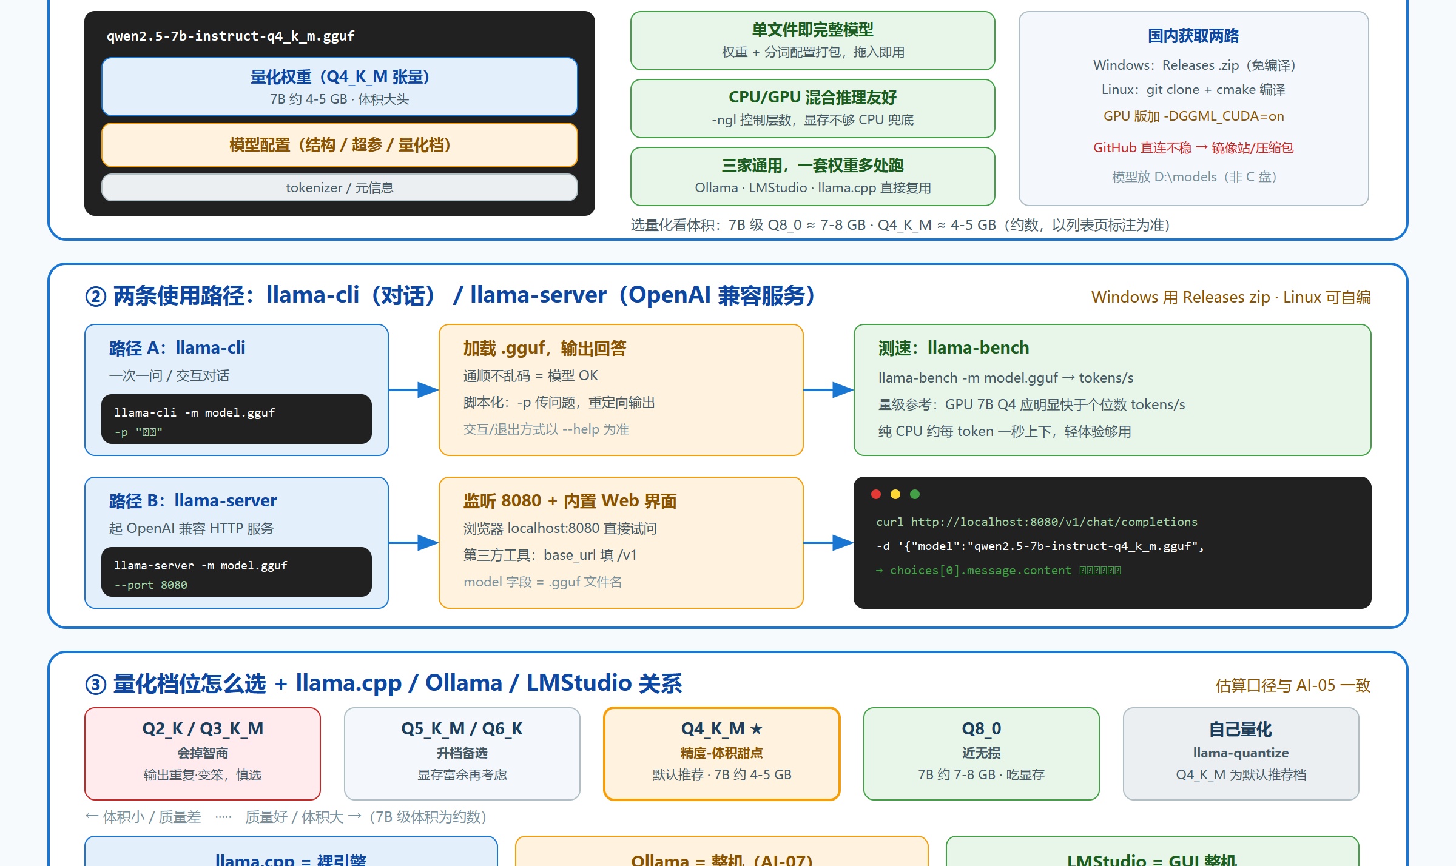Click the llama-cli -m model.gguf code block
Screen dimensions: 1456x866
coord(237,419)
